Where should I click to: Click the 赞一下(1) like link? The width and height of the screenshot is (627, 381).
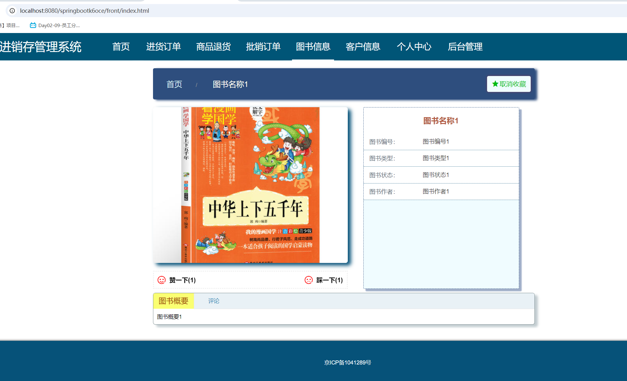point(182,280)
